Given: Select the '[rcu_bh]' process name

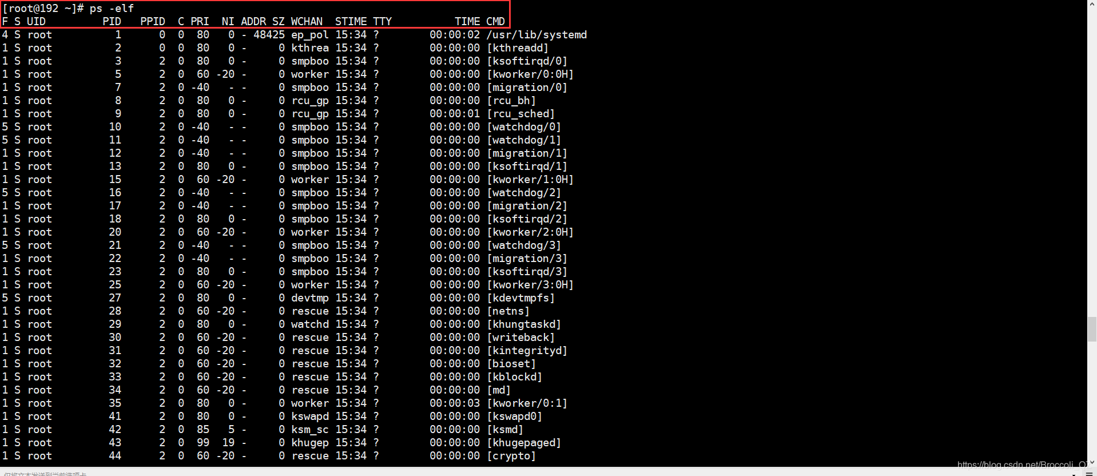Looking at the screenshot, I should tap(511, 101).
